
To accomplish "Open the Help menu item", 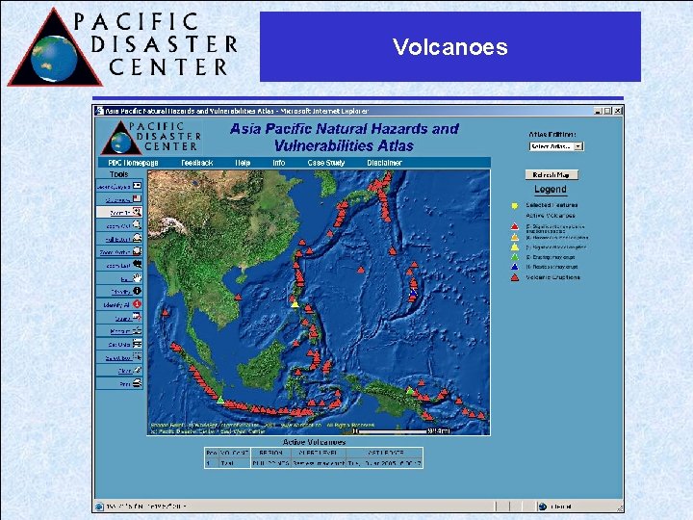I will [243, 163].
